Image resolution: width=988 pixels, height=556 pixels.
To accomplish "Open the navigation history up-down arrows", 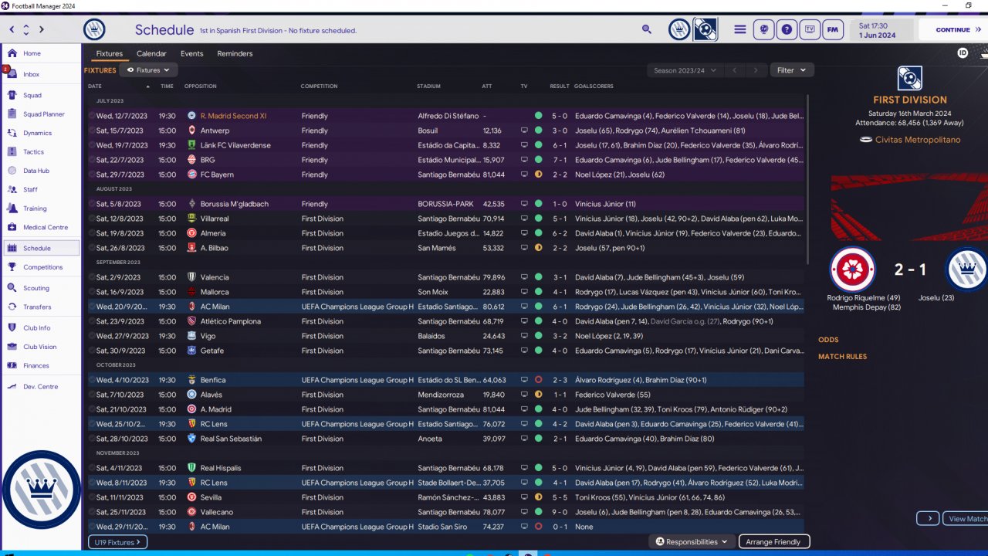I will 26,29.
